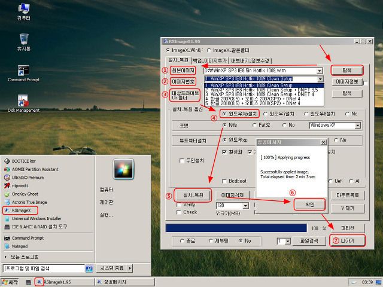Viewport: 383px width, 287px height.
Task: Click the 이미지정보 button
Action: tap(347, 82)
